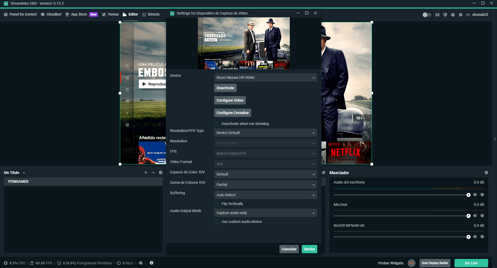Open FPS Match Output dropdown
497x268 pixels.
(x=265, y=153)
